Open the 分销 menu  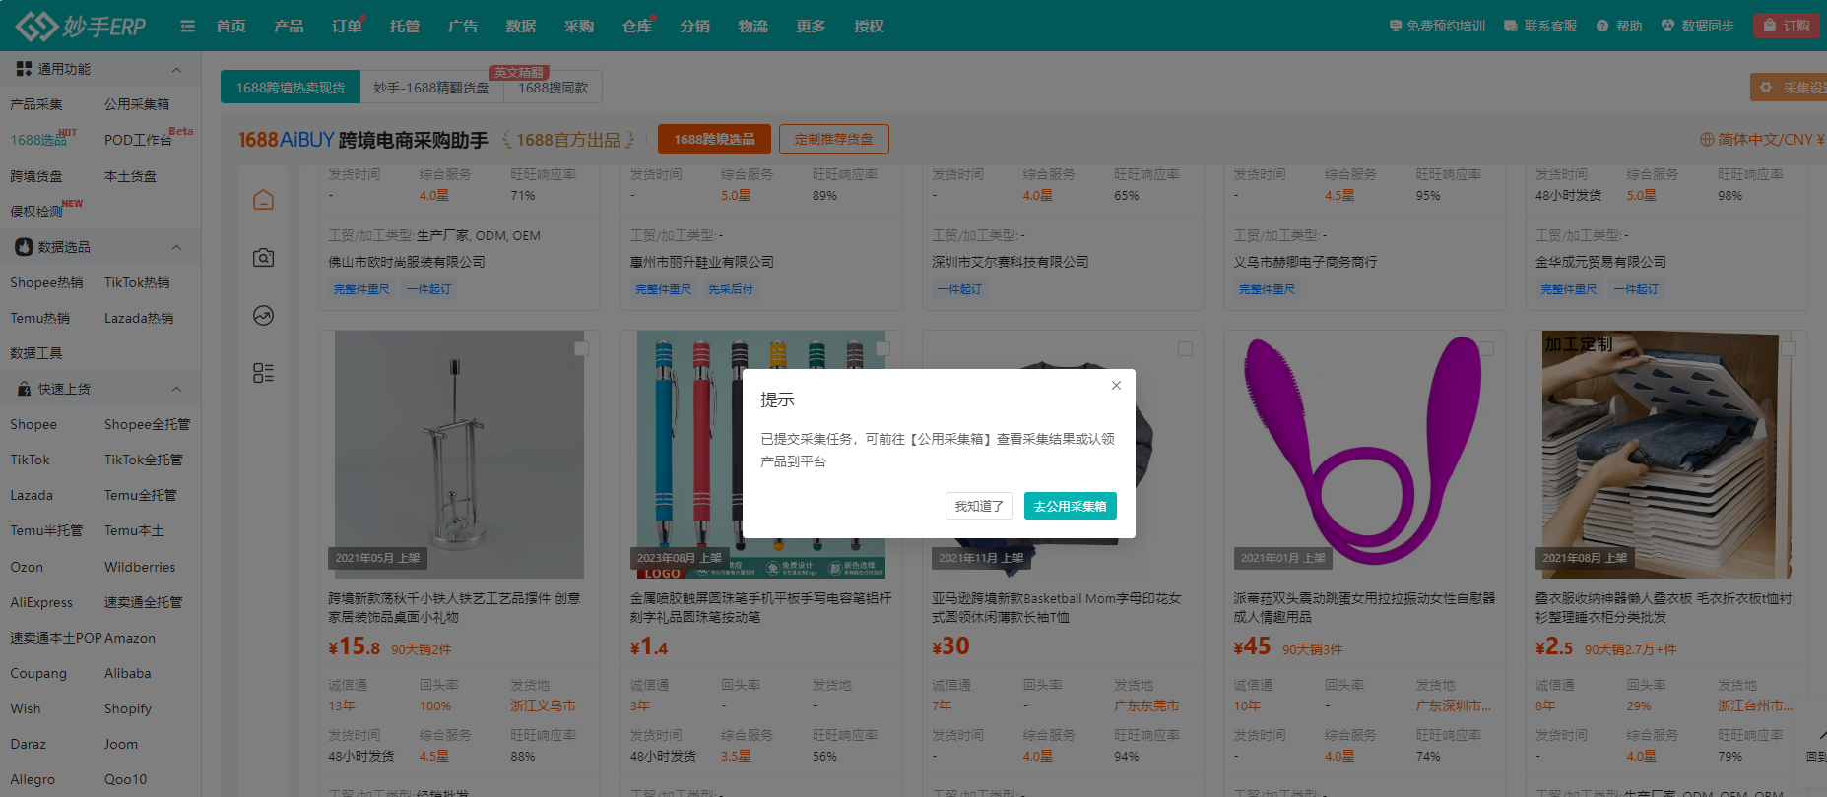(x=695, y=26)
